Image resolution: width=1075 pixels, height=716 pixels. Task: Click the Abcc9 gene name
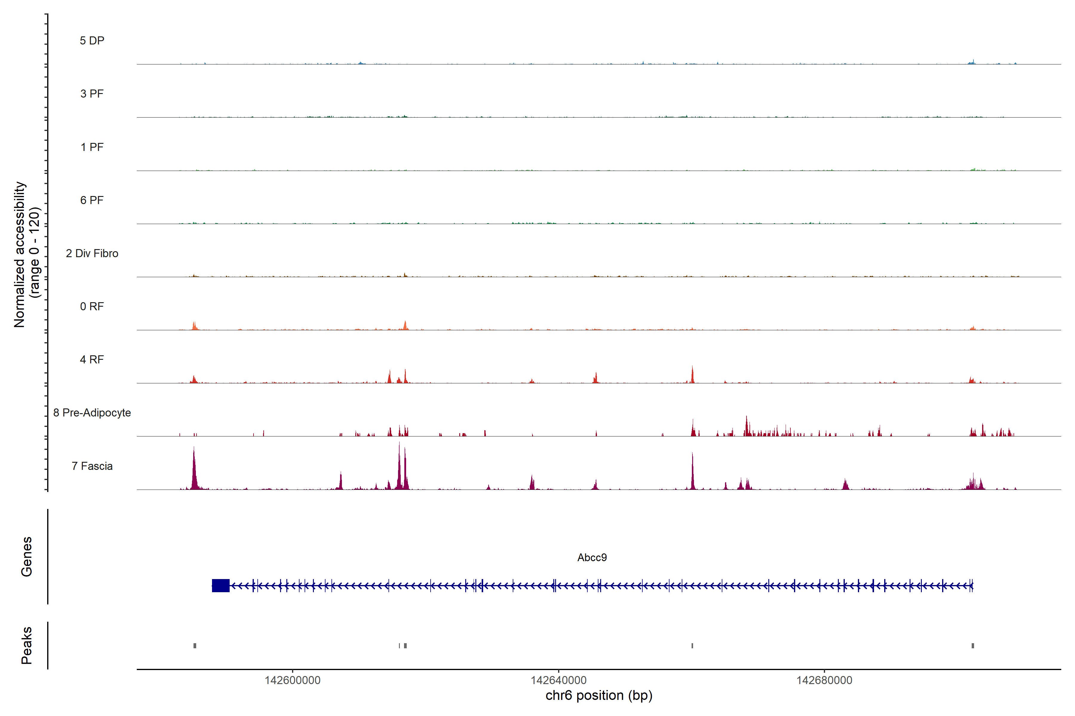point(592,558)
